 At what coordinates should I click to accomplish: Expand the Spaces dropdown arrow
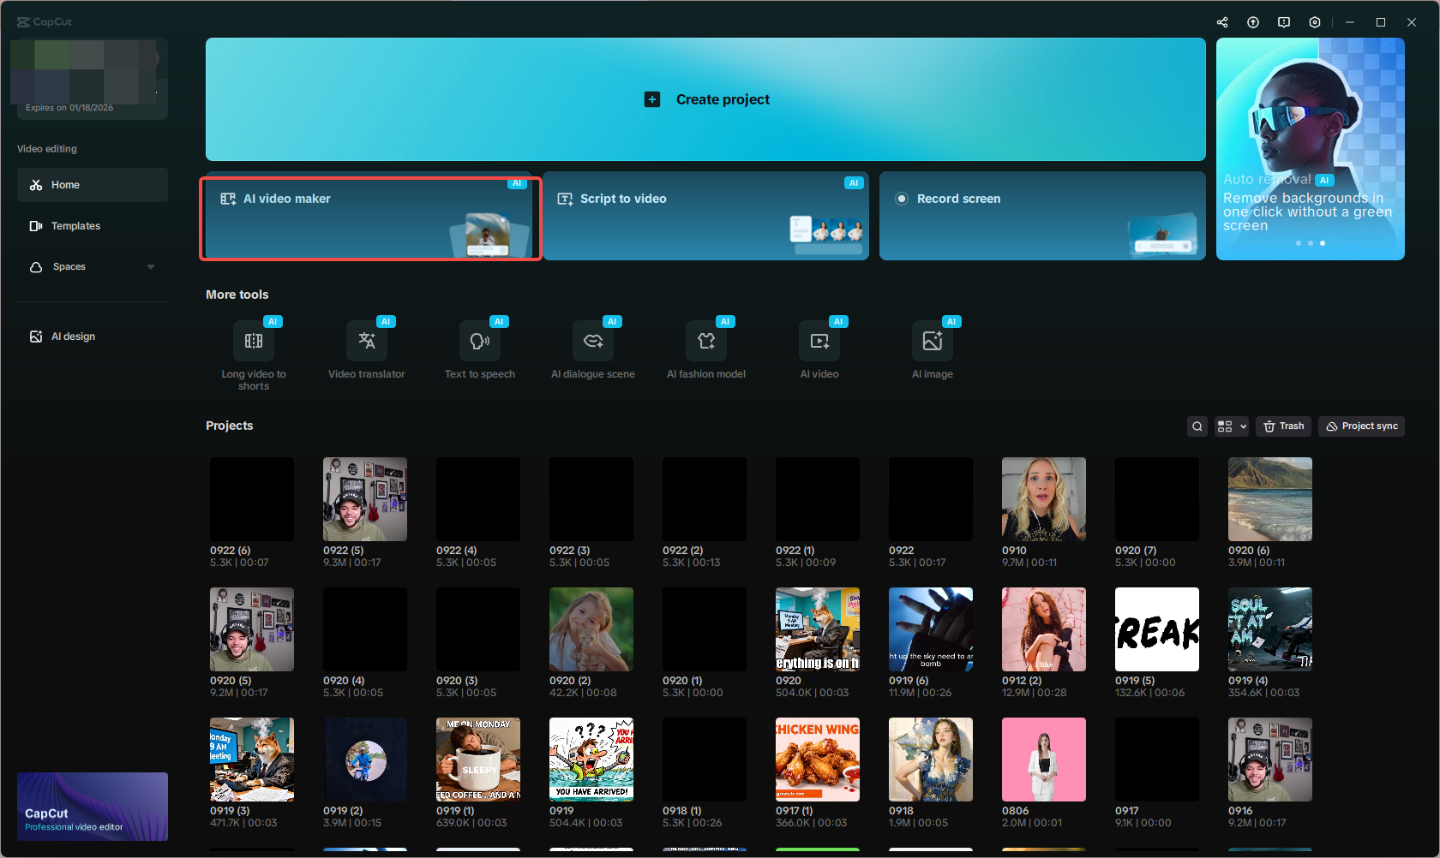151,267
